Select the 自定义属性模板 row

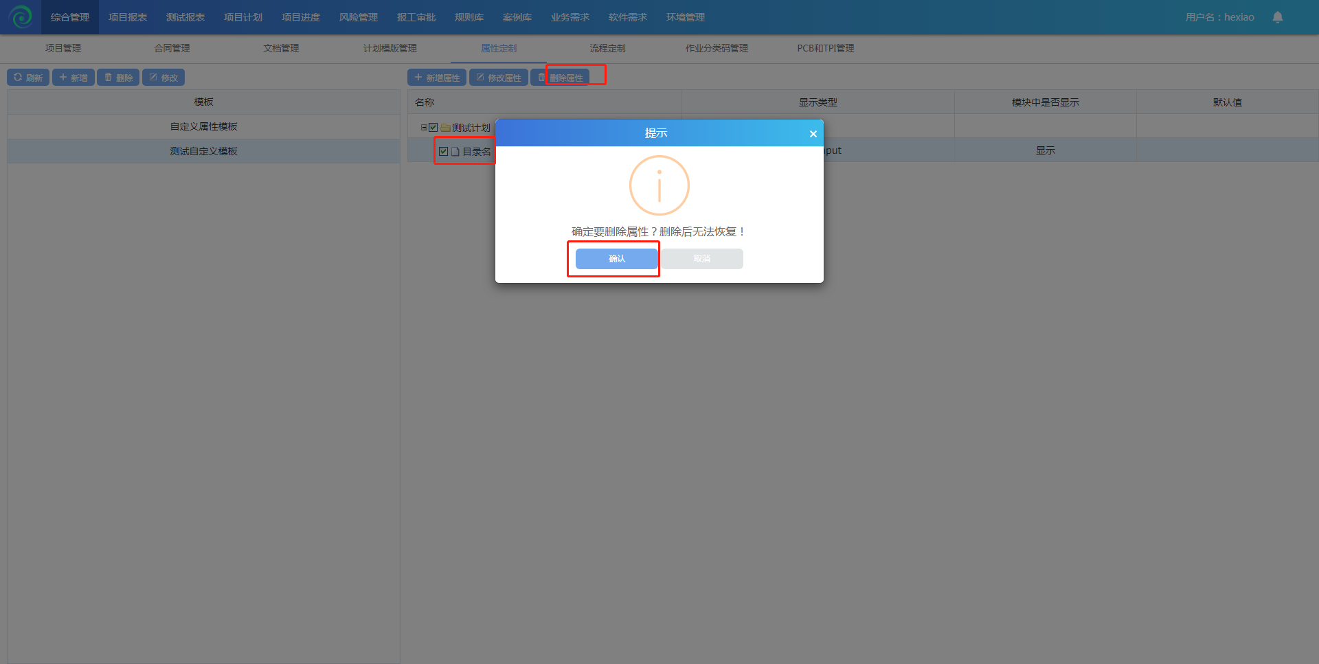pos(203,126)
